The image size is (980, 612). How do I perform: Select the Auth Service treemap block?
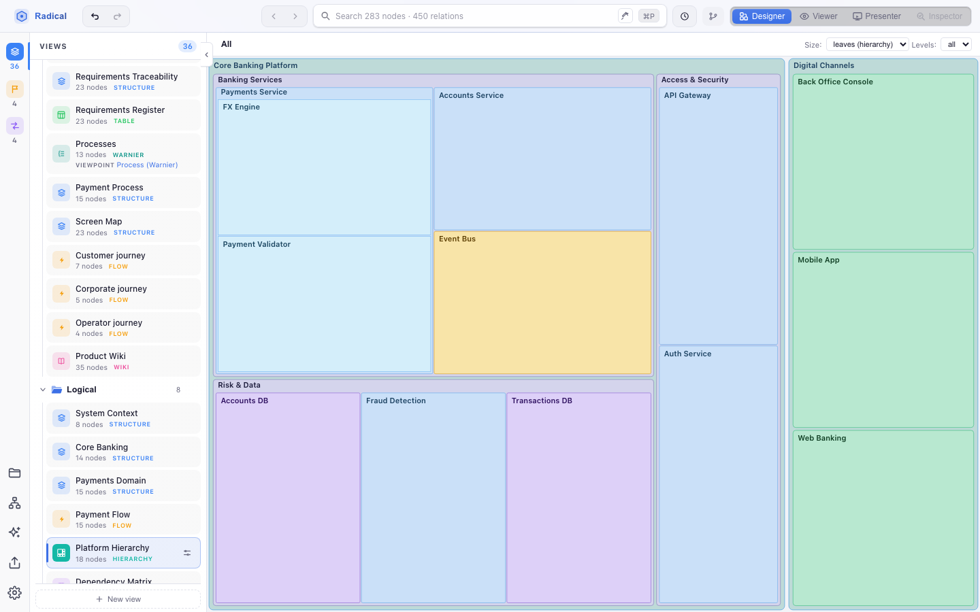point(718,475)
